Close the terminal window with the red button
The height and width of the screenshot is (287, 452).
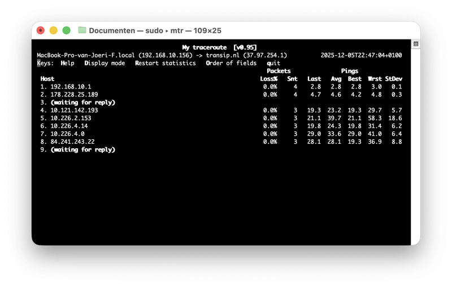pyautogui.click(x=41, y=30)
